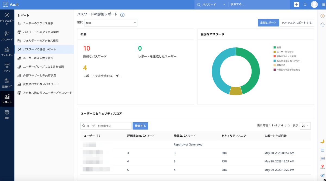Viewport: 326px width, 181px height.
Task: Click PDFでエクスポートする button
Action: (x=297, y=23)
